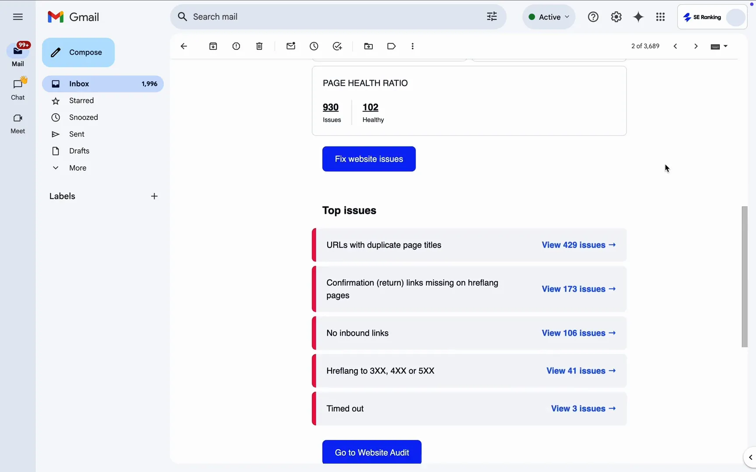Report this email as spam

(236, 46)
